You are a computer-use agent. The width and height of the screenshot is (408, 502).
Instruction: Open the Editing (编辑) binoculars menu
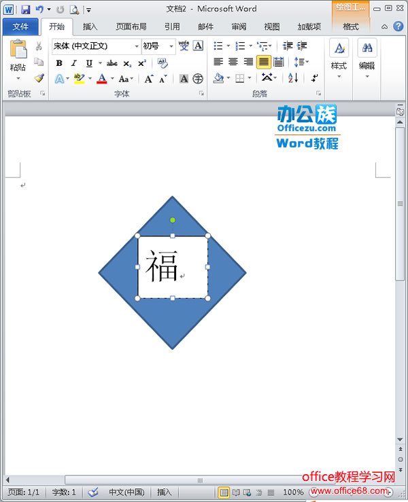pyautogui.click(x=367, y=59)
